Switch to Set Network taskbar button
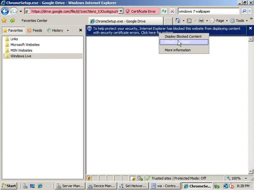 133,186
